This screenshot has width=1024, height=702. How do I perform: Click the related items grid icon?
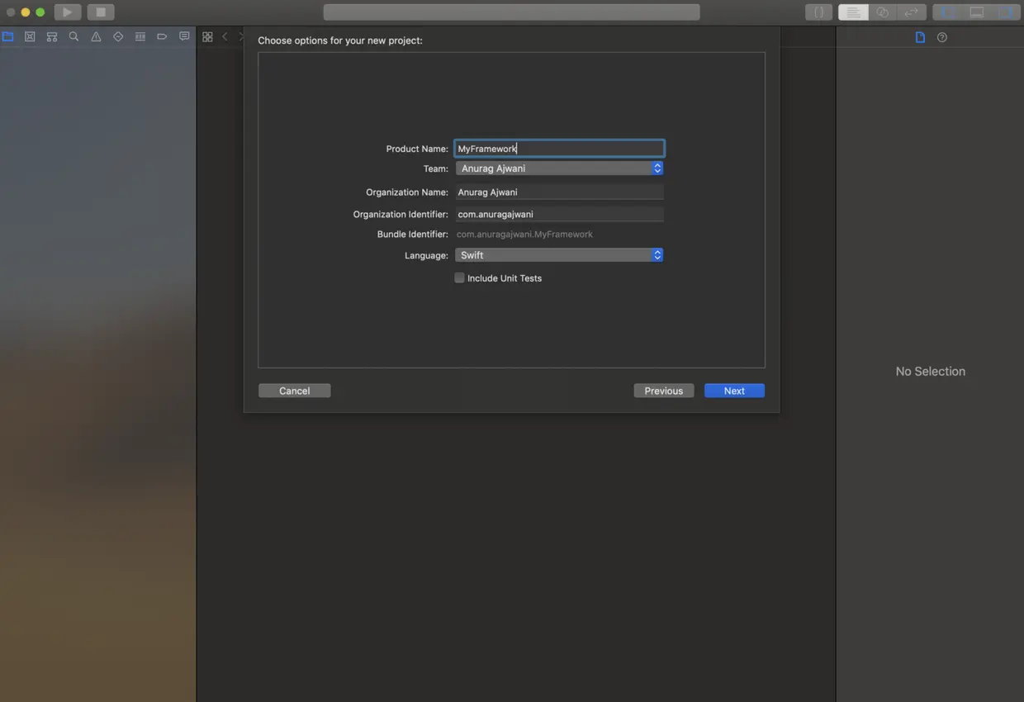click(x=207, y=37)
